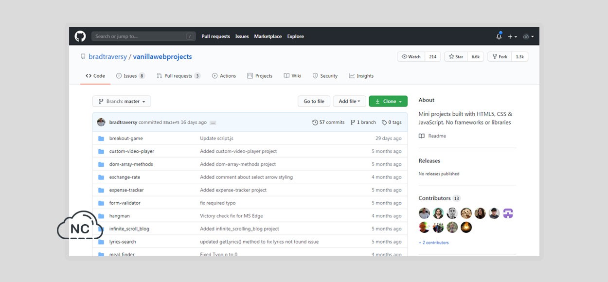The width and height of the screenshot is (608, 282).
Task: Click the branch icon next to 1 branch
Action: (353, 123)
